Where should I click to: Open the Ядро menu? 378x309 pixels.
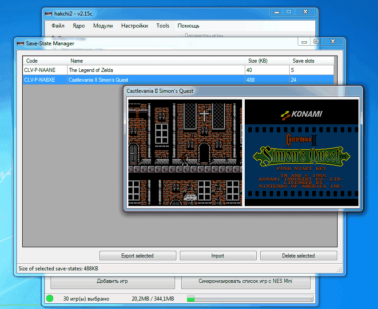pos(79,26)
